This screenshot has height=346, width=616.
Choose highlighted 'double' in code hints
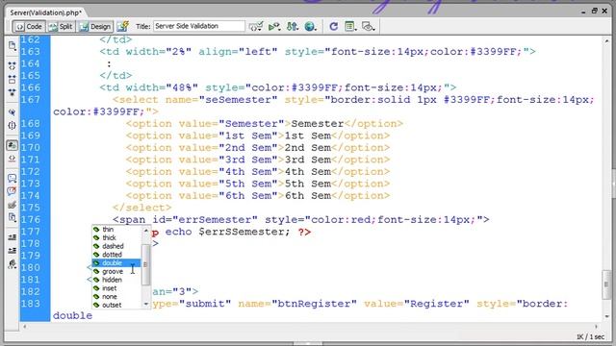[x=116, y=262]
